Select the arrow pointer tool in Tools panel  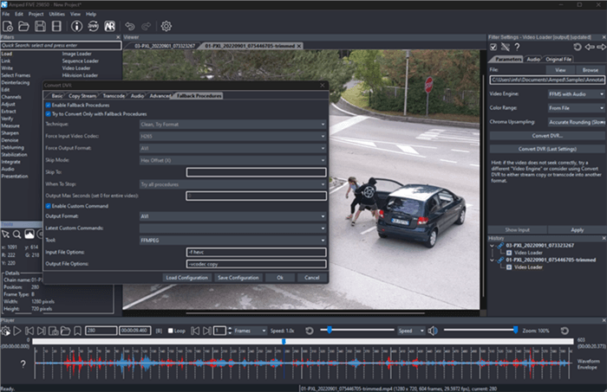(x=6, y=234)
